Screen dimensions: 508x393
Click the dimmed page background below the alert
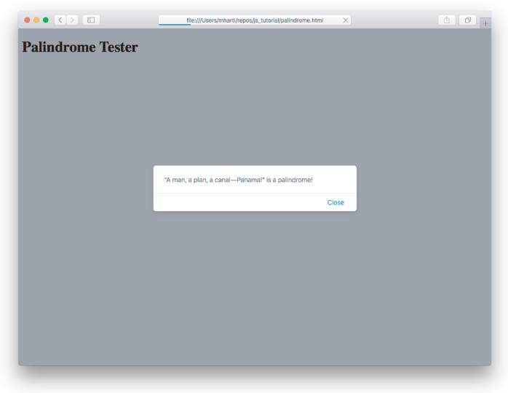(255, 291)
